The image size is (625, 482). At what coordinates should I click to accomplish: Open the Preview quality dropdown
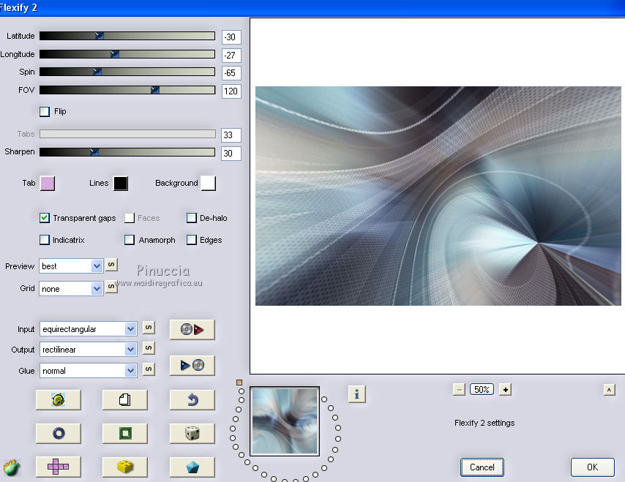pos(71,266)
